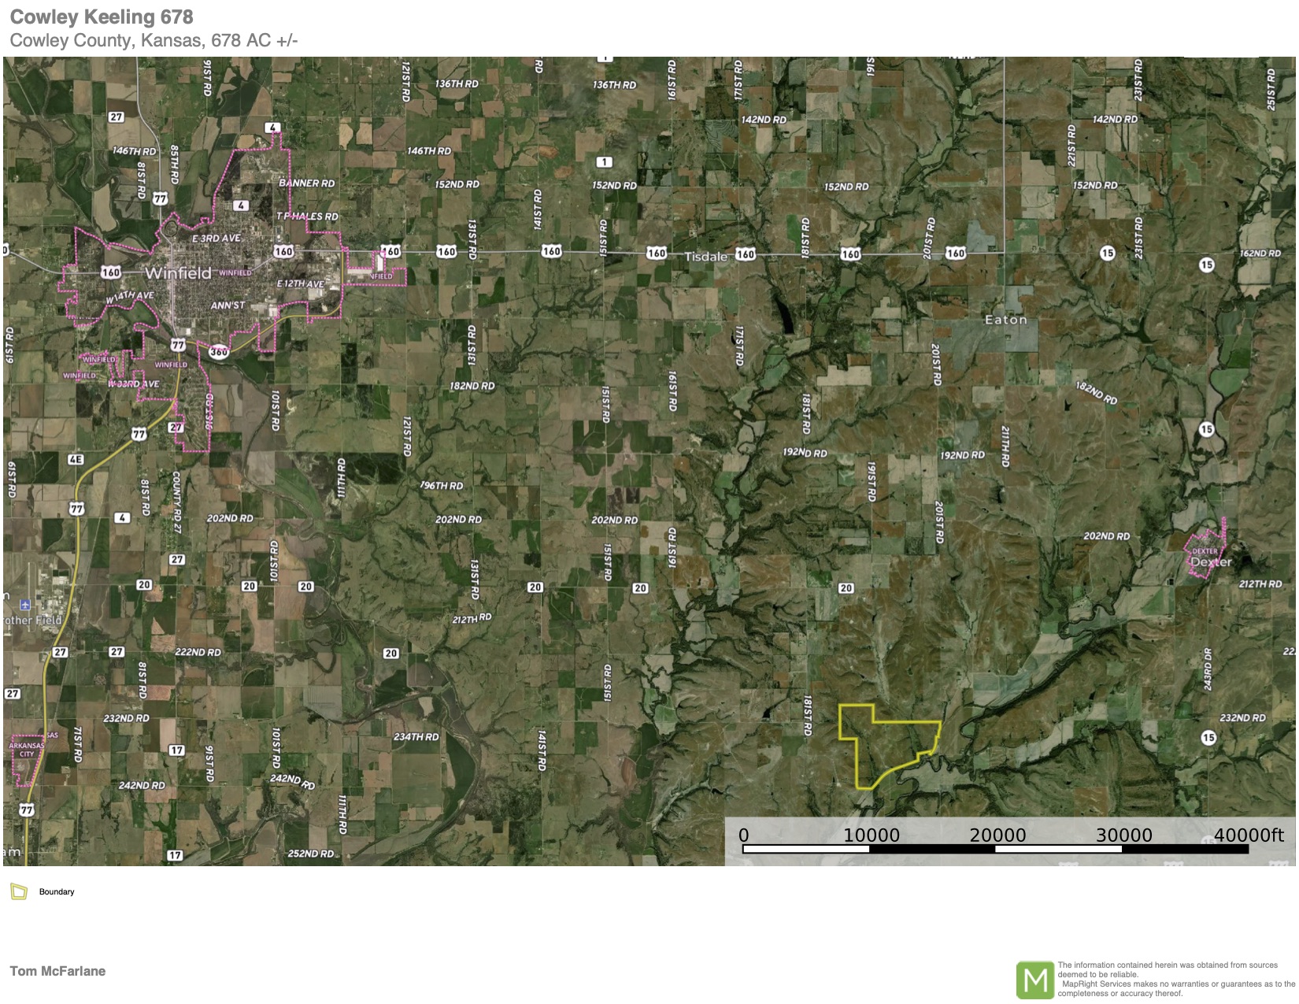Click the Eaton place label
The width and height of the screenshot is (1299, 1004).
pyautogui.click(x=1005, y=320)
